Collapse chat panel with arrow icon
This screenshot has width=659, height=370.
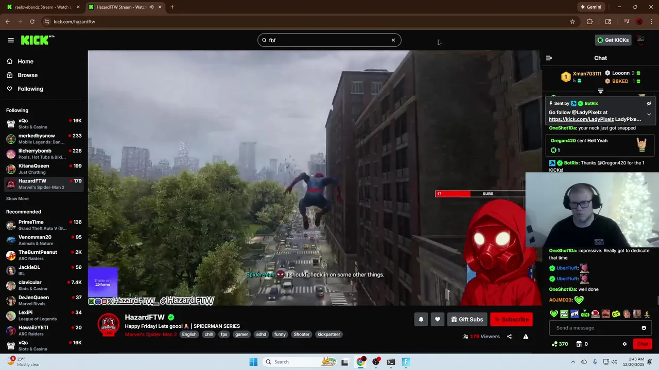[549, 58]
